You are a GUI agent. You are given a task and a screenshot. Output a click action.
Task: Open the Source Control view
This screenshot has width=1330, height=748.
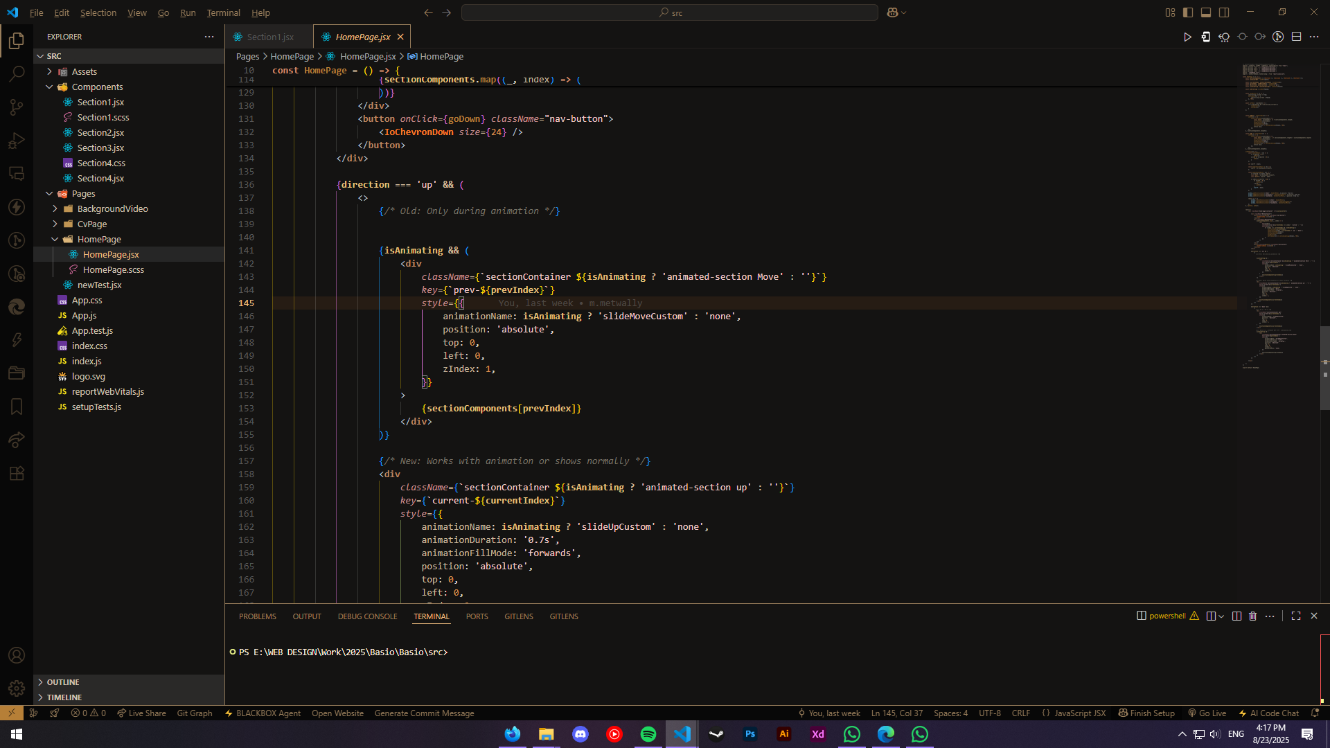coord(17,107)
